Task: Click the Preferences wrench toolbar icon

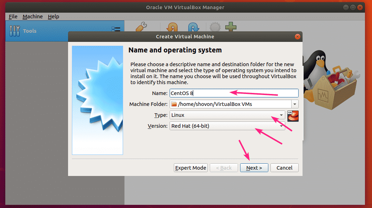Action: click(141, 27)
